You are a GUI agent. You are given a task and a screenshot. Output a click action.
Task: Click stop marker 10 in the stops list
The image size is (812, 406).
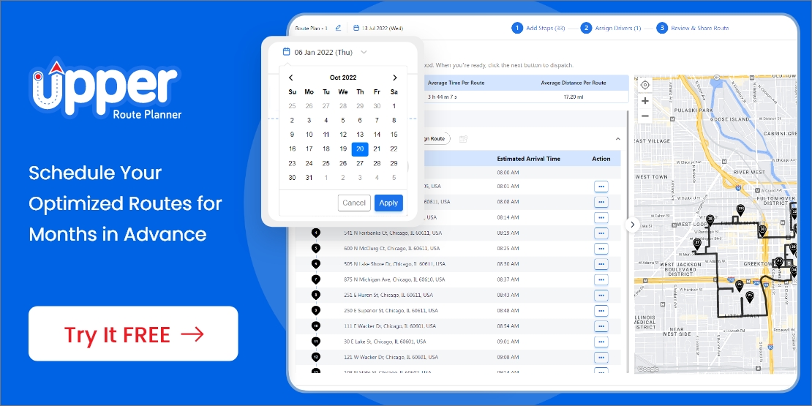316,326
